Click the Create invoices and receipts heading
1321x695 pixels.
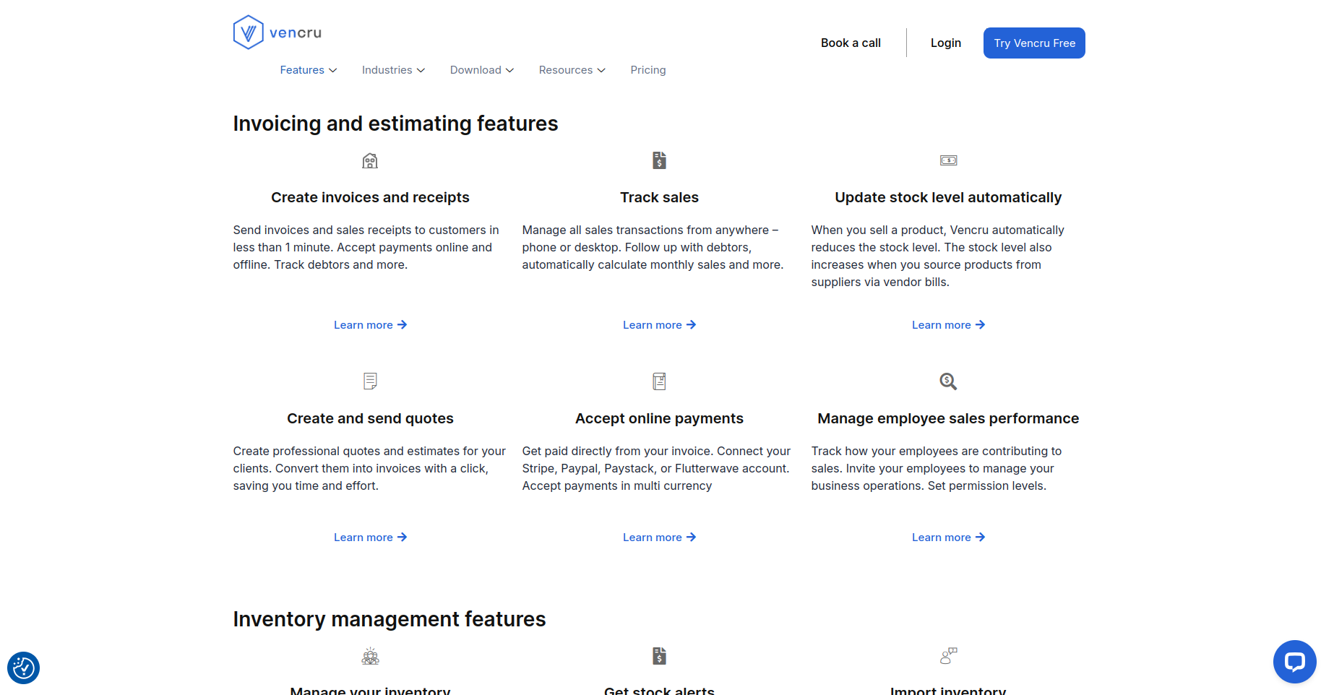coord(370,197)
